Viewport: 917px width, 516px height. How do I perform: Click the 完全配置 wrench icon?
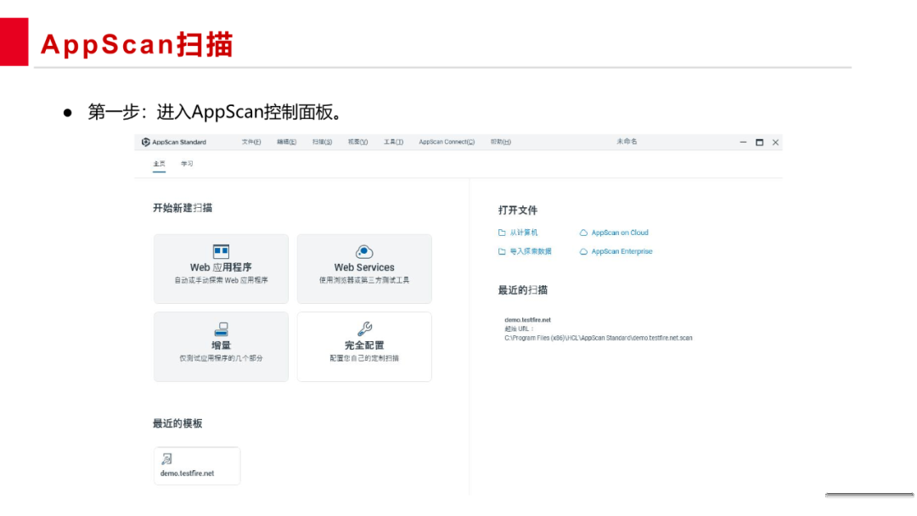(364, 329)
